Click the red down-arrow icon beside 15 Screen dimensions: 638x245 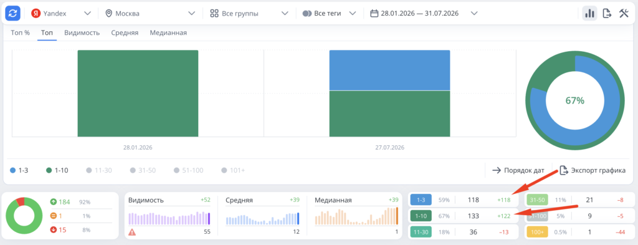pyautogui.click(x=54, y=230)
